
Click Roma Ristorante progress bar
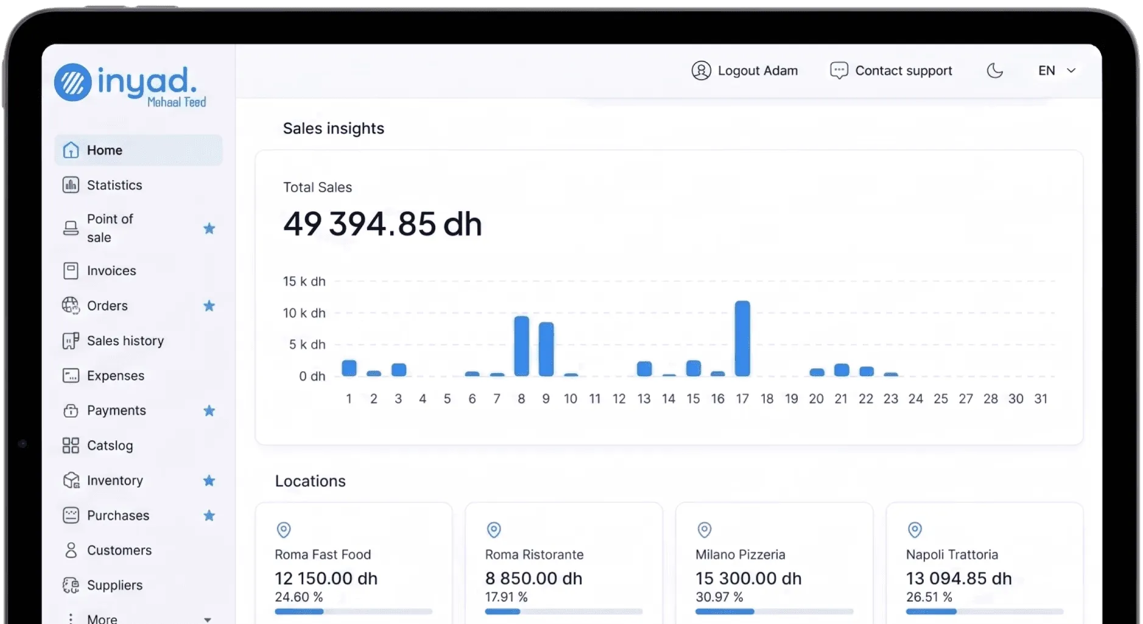click(x=564, y=611)
